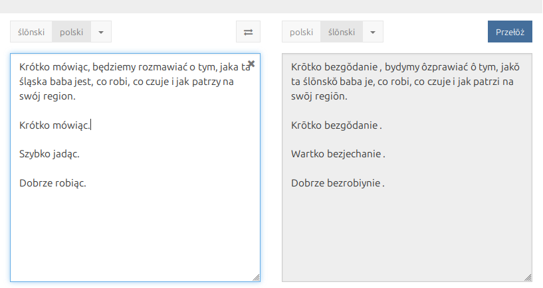The height and width of the screenshot is (288, 543).
Task: Click the source line 'Krótko mówiąc.'
Action: 54,125
